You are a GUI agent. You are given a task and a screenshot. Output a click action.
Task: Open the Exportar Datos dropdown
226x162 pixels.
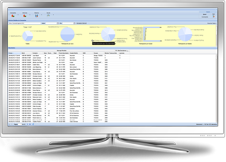pos(212,23)
